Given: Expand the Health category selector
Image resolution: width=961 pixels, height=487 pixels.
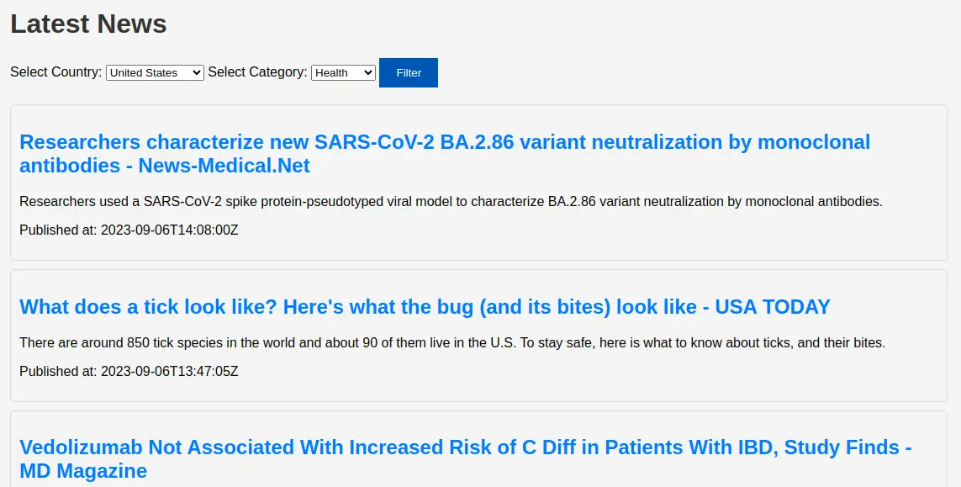Looking at the screenshot, I should click(x=343, y=72).
